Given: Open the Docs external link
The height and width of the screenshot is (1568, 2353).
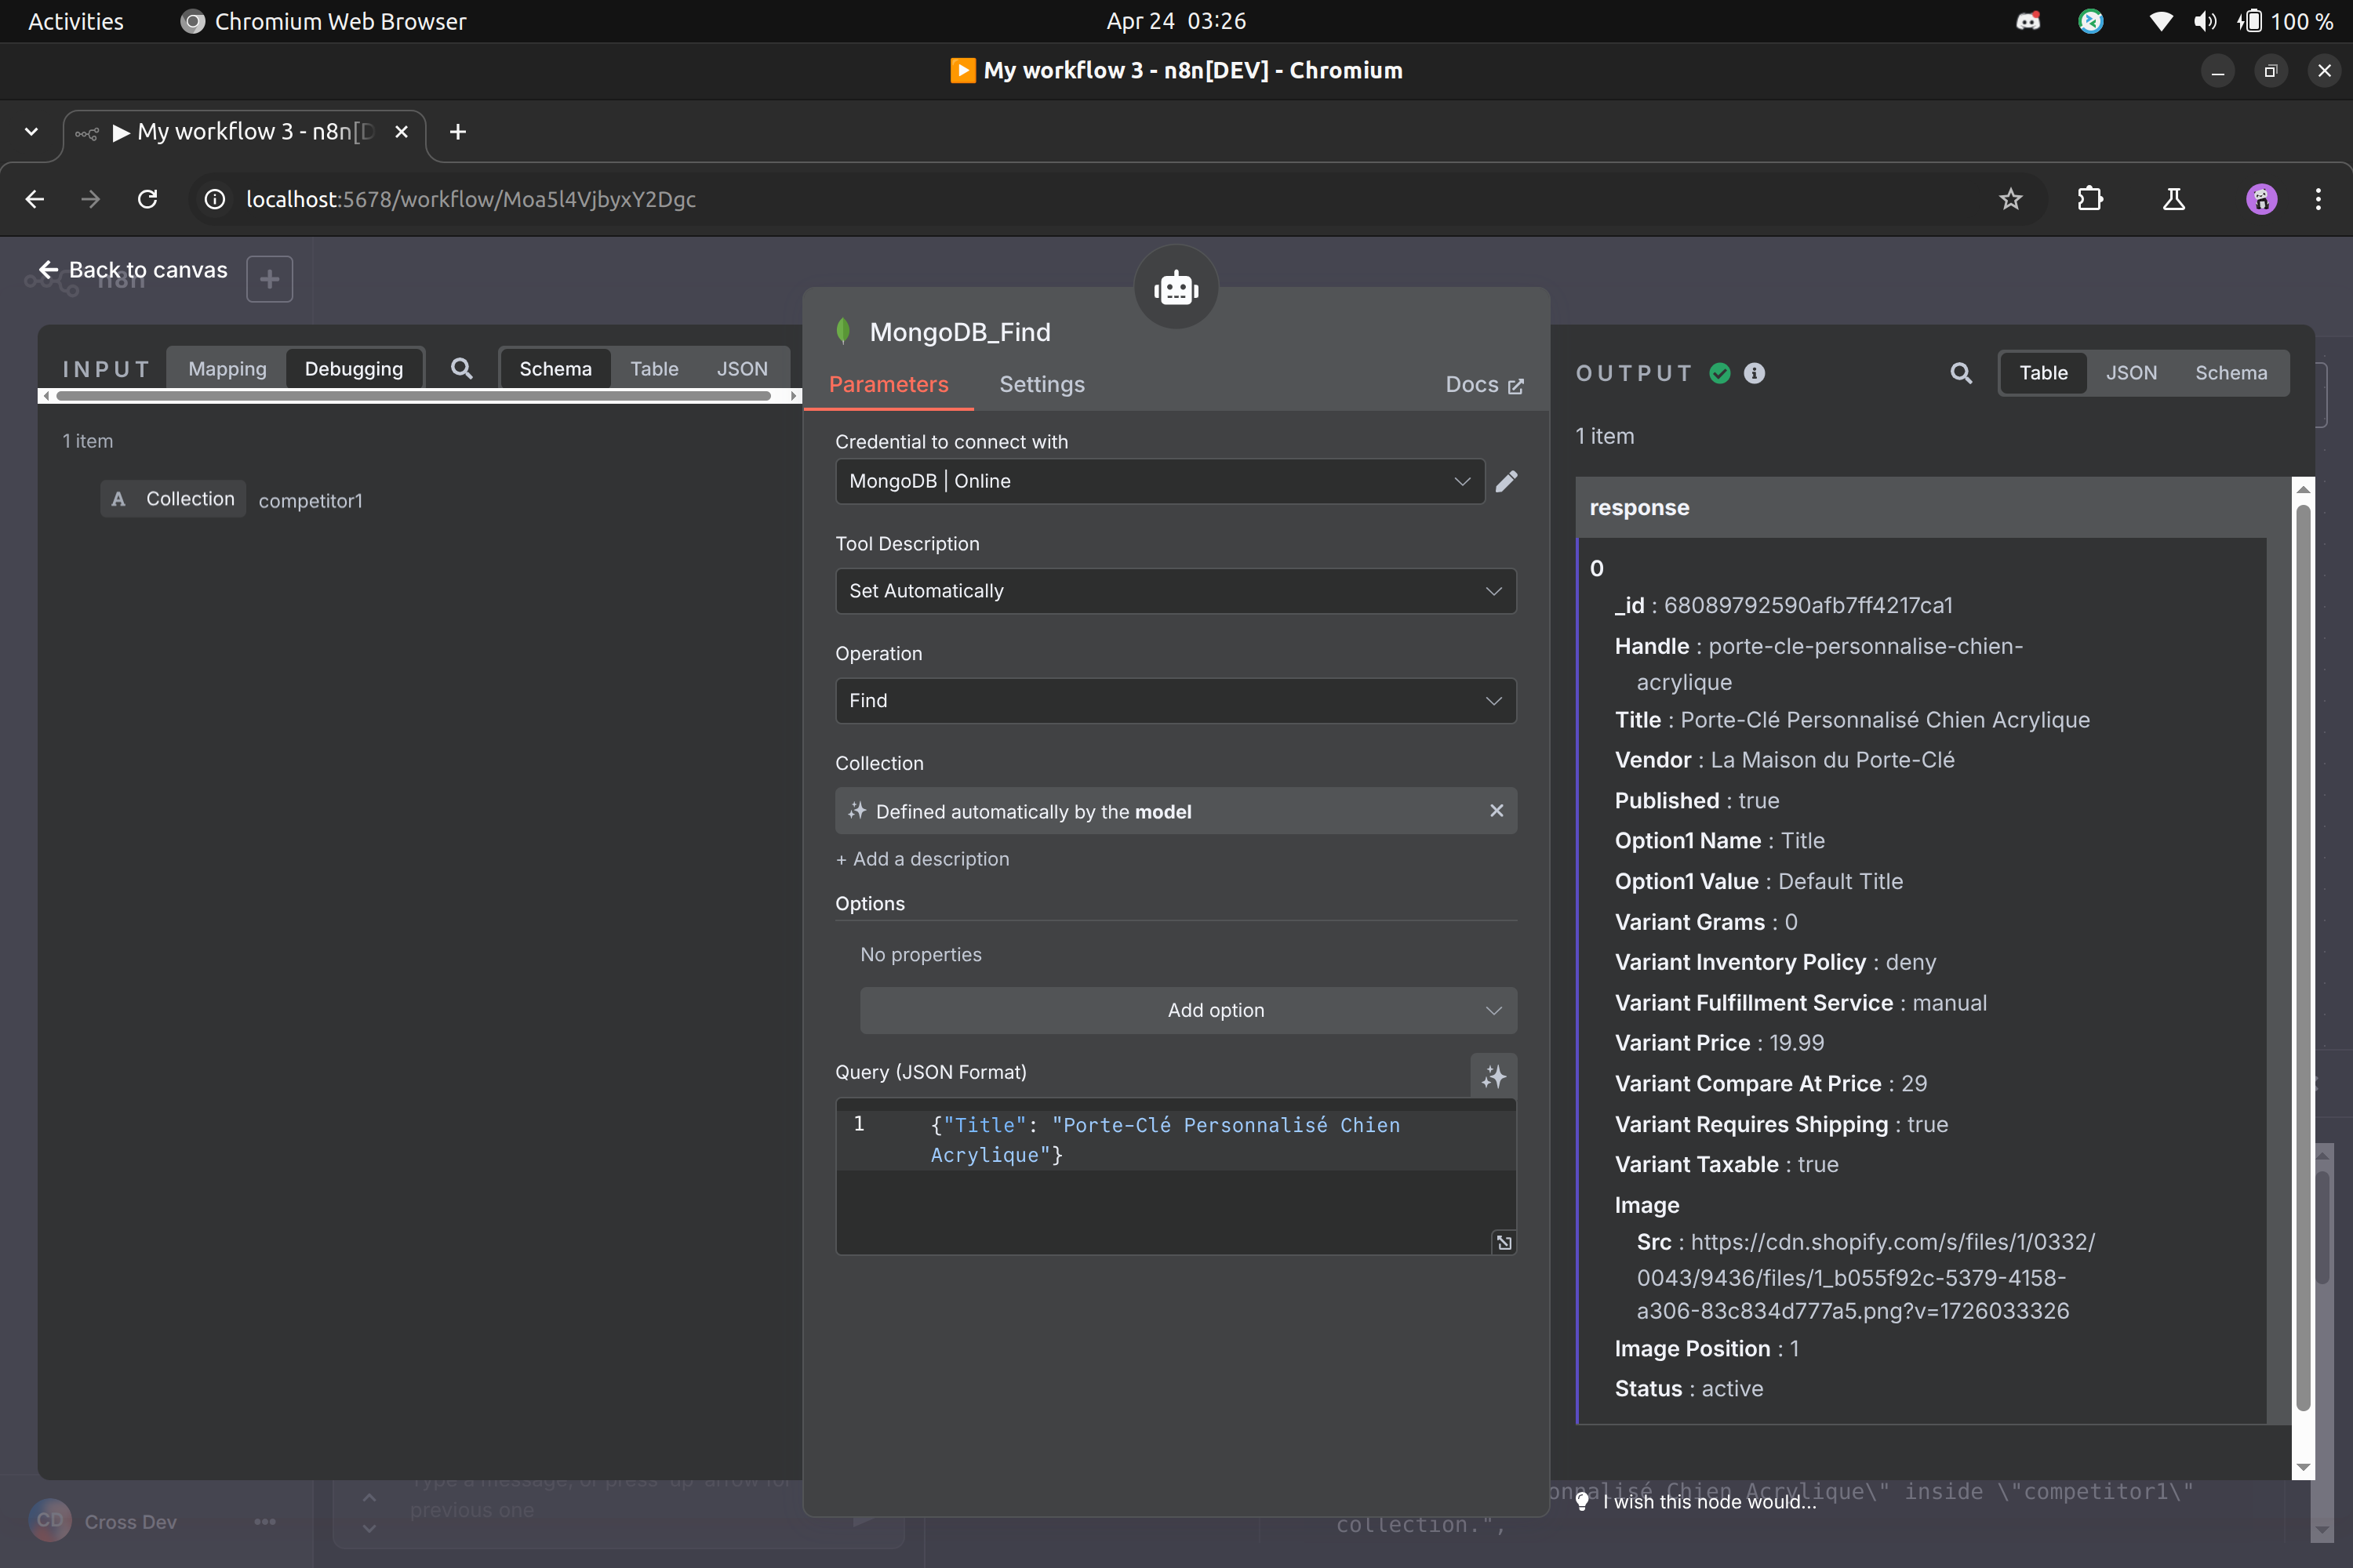Looking at the screenshot, I should pos(1485,384).
